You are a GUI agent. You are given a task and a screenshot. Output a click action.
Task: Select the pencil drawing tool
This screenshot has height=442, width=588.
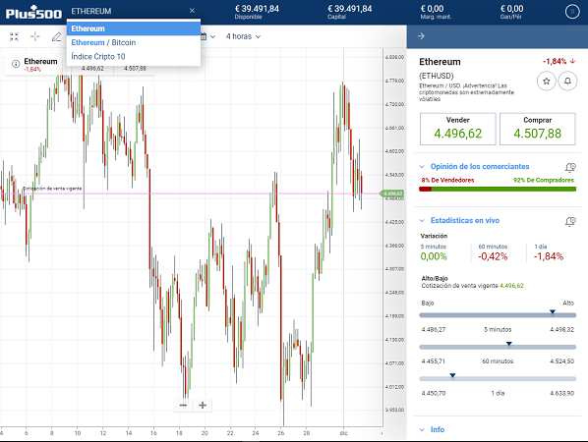point(56,36)
